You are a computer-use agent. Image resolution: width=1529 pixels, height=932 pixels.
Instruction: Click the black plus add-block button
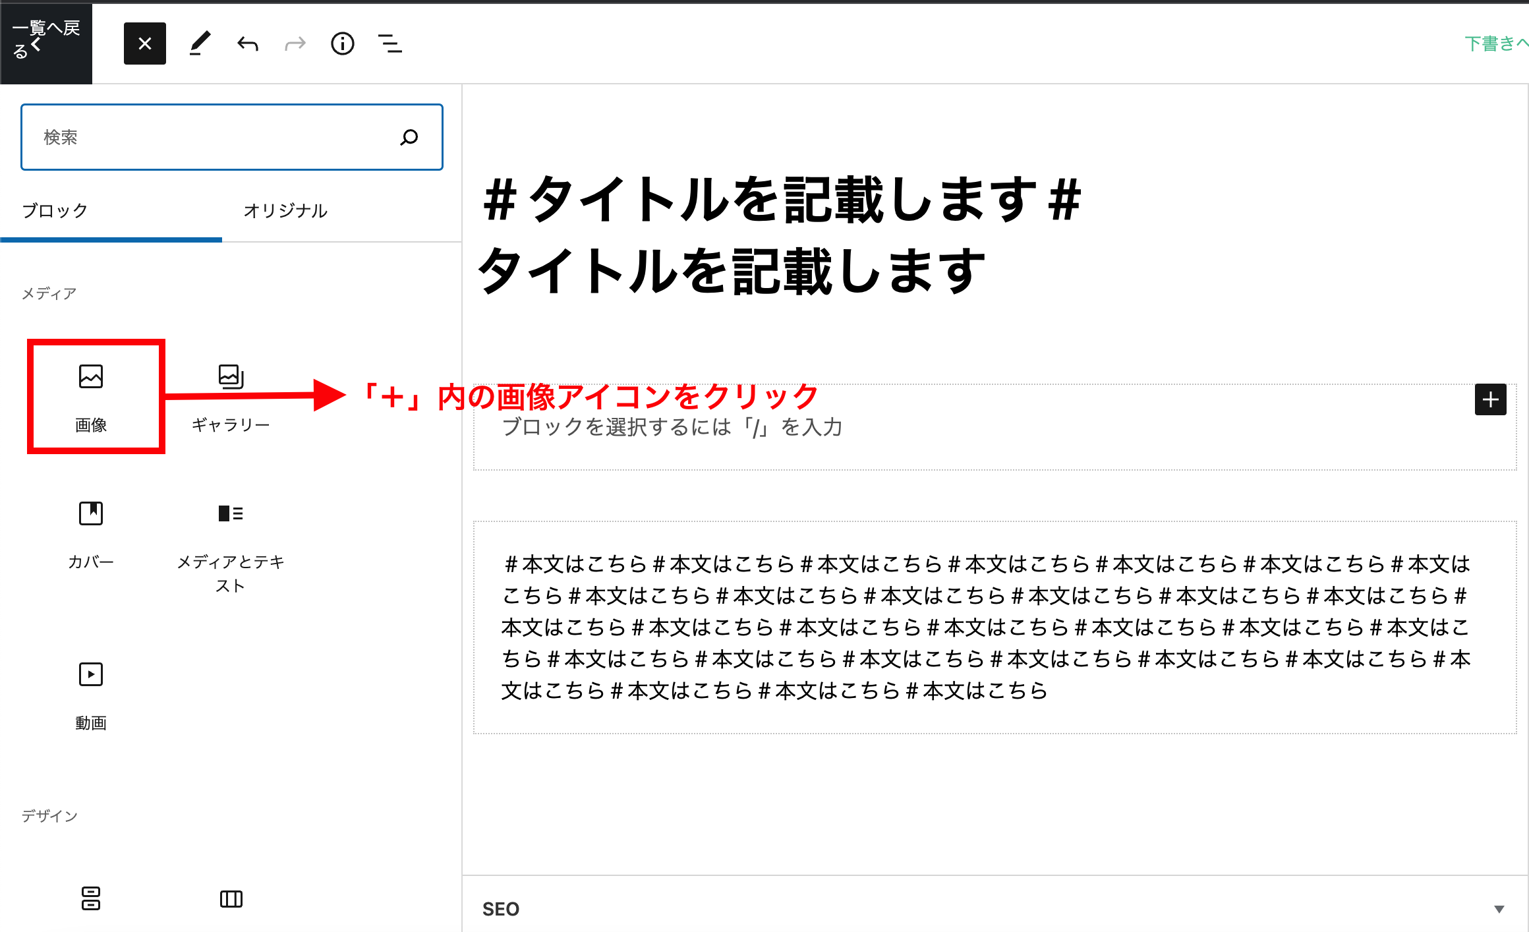tap(1490, 399)
